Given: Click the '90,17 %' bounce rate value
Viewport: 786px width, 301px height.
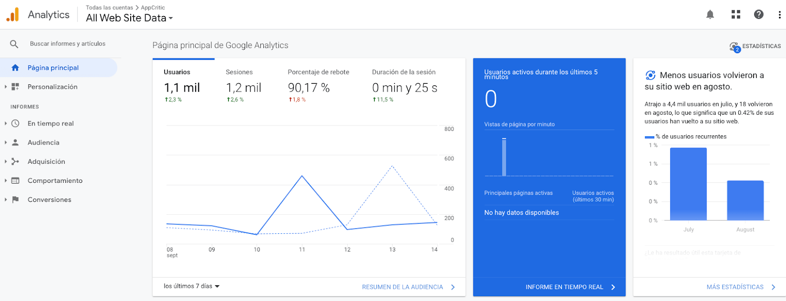Looking at the screenshot, I should point(309,88).
